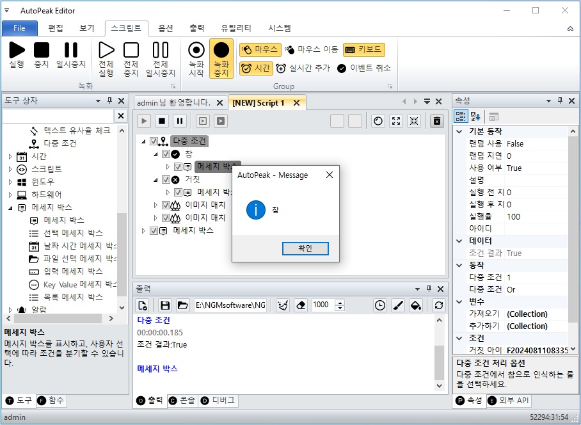
Task: Click the save icon in the output toolbar
Action: pyautogui.click(x=165, y=305)
